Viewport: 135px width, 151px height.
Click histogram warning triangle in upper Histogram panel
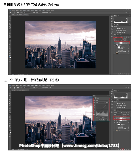click(127, 18)
